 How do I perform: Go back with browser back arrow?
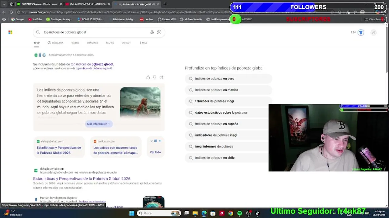point(4,12)
